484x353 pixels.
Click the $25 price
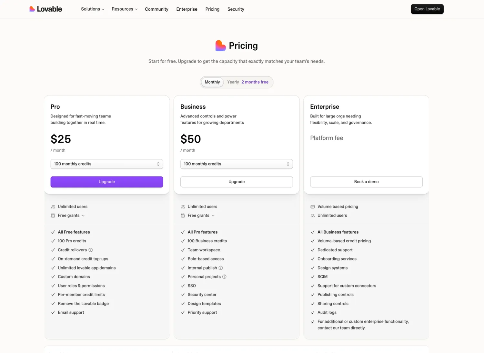(x=61, y=139)
